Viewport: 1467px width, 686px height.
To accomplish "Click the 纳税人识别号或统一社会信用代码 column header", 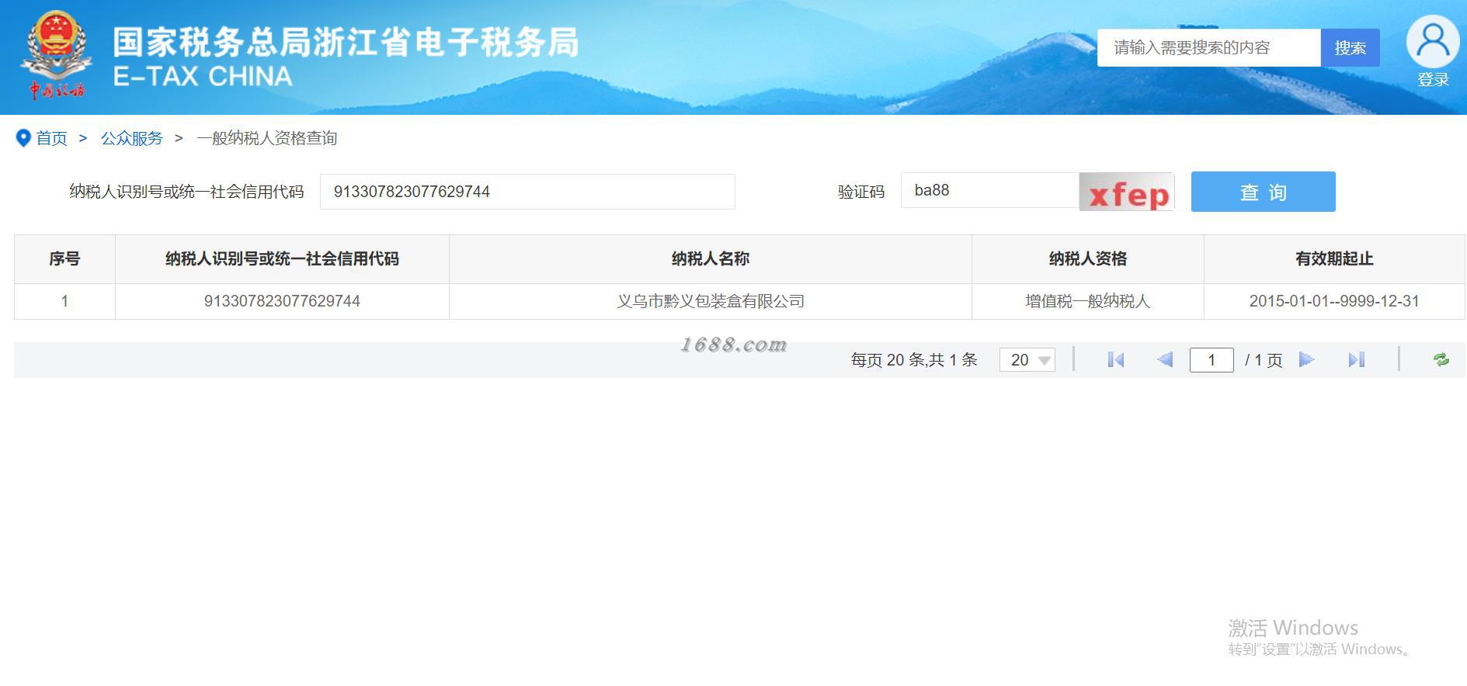I will (282, 259).
